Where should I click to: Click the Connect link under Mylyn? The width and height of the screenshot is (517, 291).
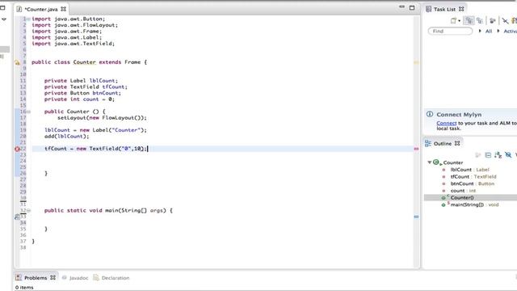coord(447,123)
